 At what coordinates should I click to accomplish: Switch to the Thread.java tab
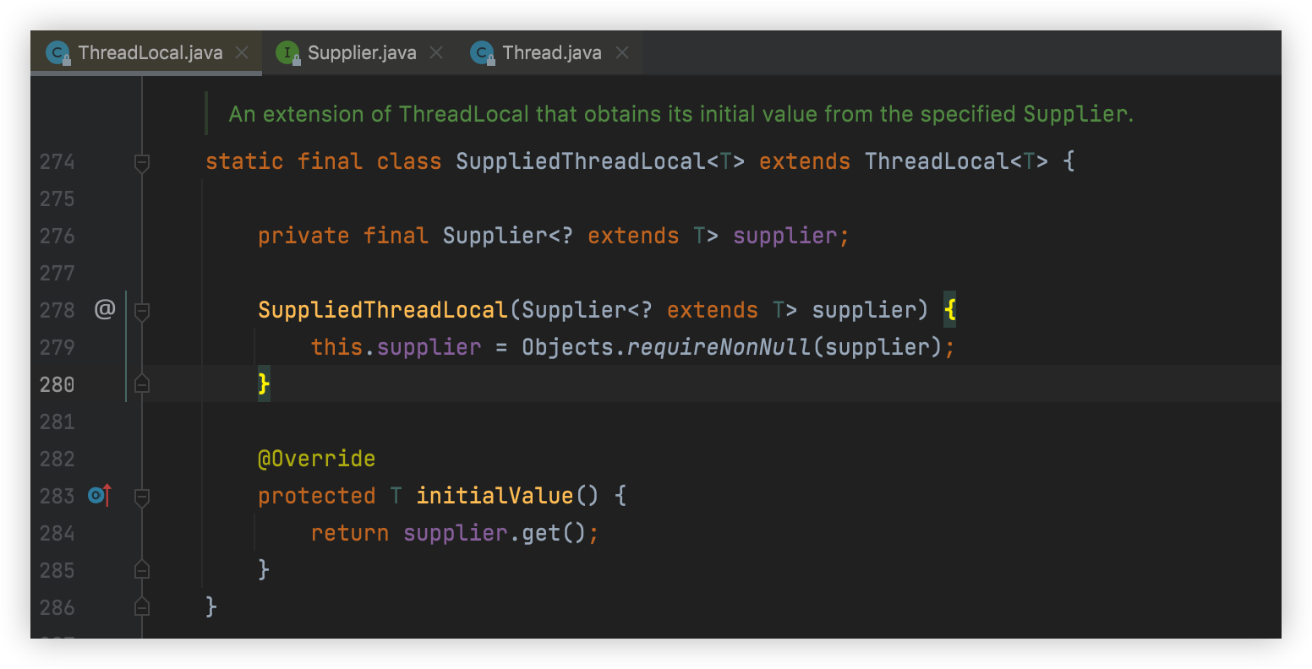tap(551, 53)
